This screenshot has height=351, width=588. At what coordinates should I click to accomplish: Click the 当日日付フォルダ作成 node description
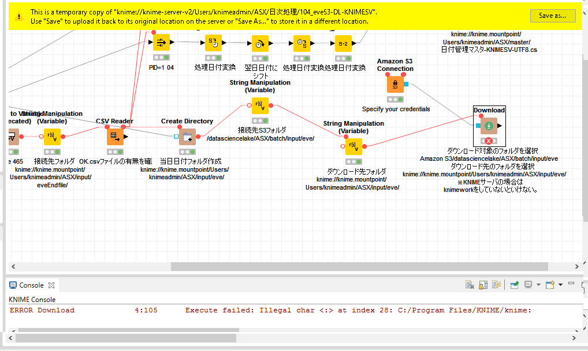(x=191, y=161)
